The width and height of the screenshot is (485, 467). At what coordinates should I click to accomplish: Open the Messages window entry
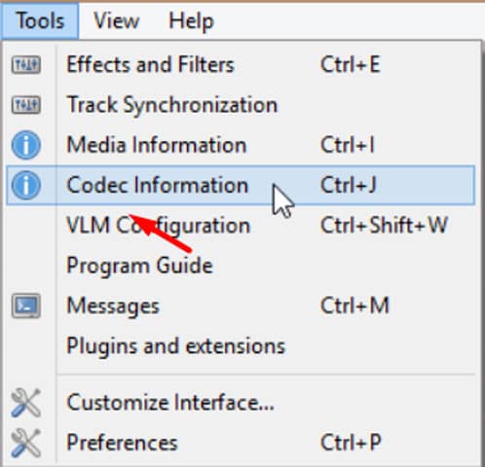click(x=241, y=305)
